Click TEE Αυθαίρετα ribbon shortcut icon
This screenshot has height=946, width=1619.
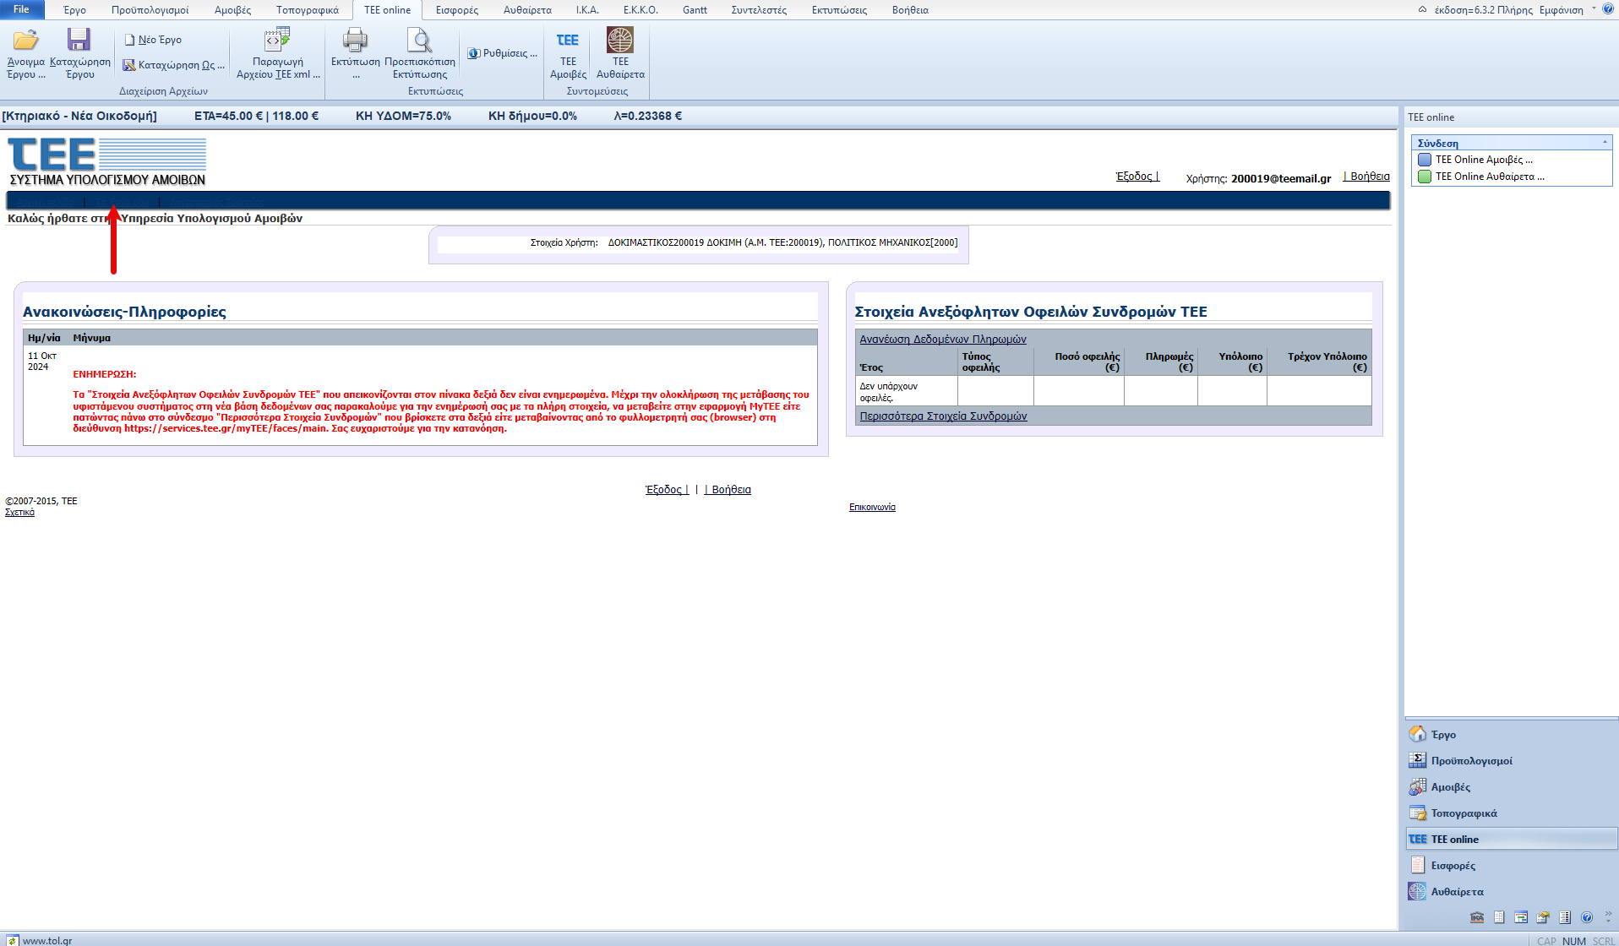click(620, 41)
